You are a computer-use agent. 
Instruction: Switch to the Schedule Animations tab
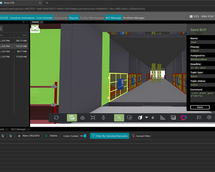pos(22,18)
